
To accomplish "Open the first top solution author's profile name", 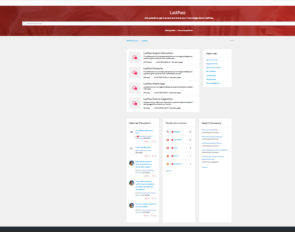I will point(177,132).
